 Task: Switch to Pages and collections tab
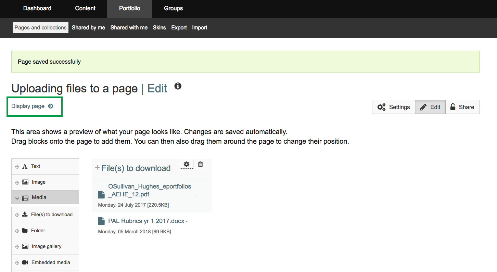click(x=40, y=28)
